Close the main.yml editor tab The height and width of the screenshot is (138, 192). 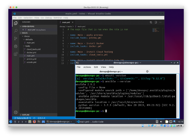tap(73, 22)
